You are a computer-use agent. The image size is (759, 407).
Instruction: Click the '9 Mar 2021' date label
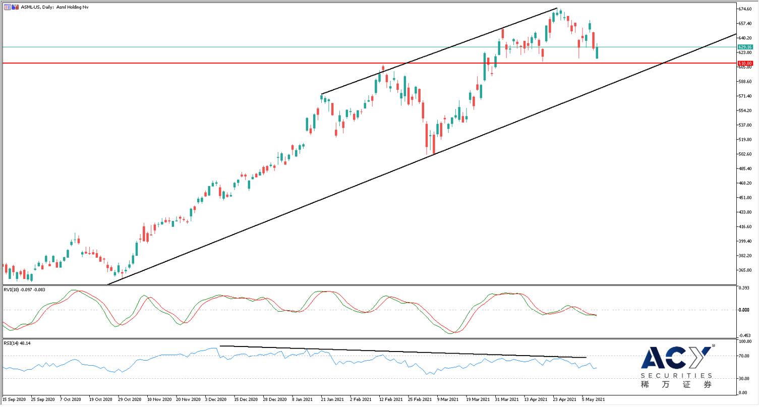coord(448,399)
